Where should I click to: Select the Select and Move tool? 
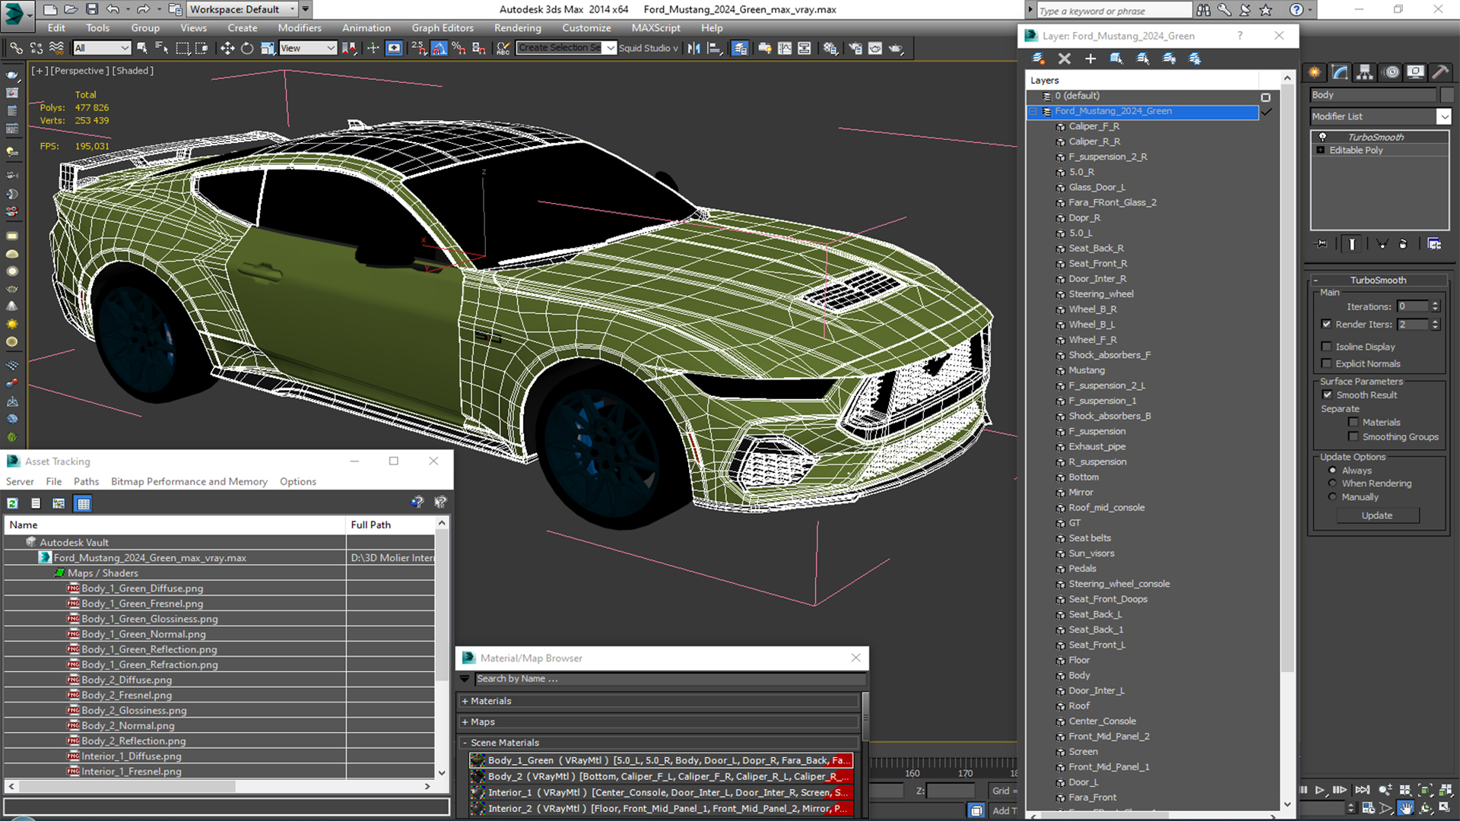227,48
